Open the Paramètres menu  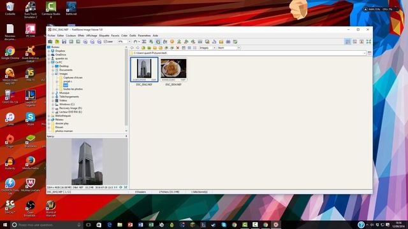coord(144,36)
